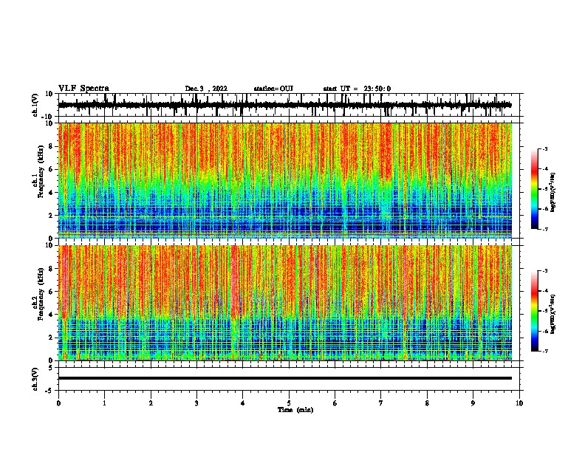Viewport: 585px width, 452px height.
Task: Select the date text "Dec. 3 , 2022"
Action: [206, 89]
